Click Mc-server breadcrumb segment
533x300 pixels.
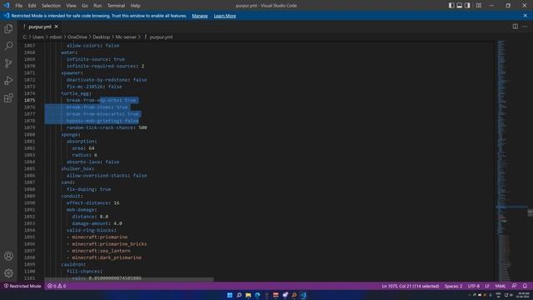pos(126,37)
